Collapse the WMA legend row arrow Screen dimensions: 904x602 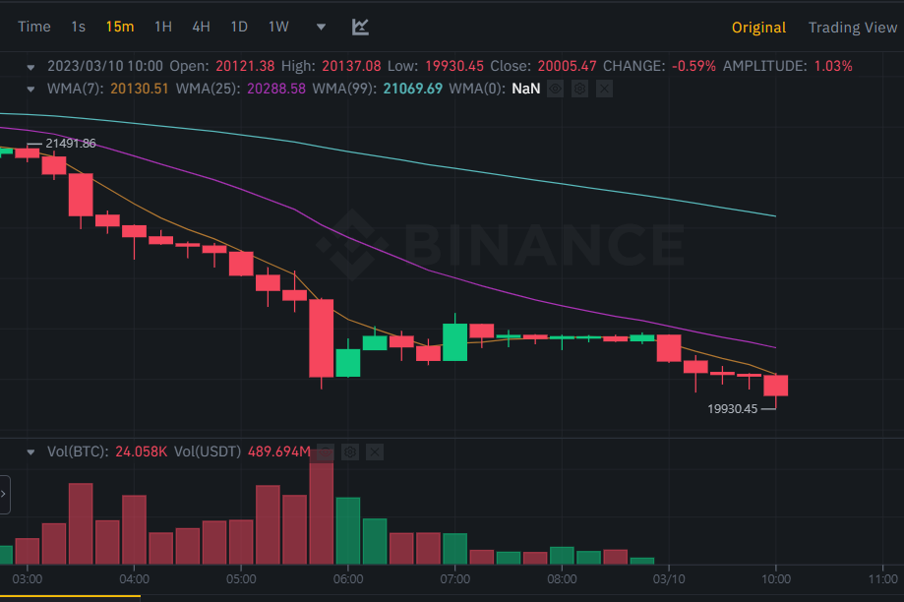(x=30, y=89)
